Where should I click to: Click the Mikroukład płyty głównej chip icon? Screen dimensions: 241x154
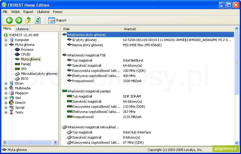17,74
